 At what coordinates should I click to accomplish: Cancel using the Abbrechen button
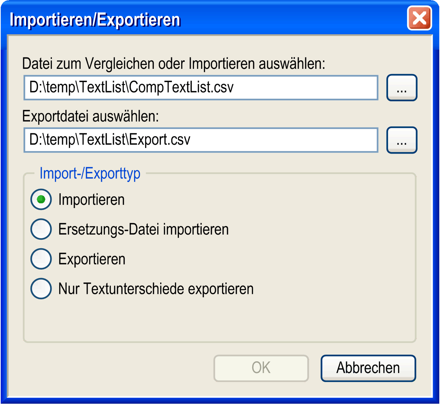(x=368, y=368)
